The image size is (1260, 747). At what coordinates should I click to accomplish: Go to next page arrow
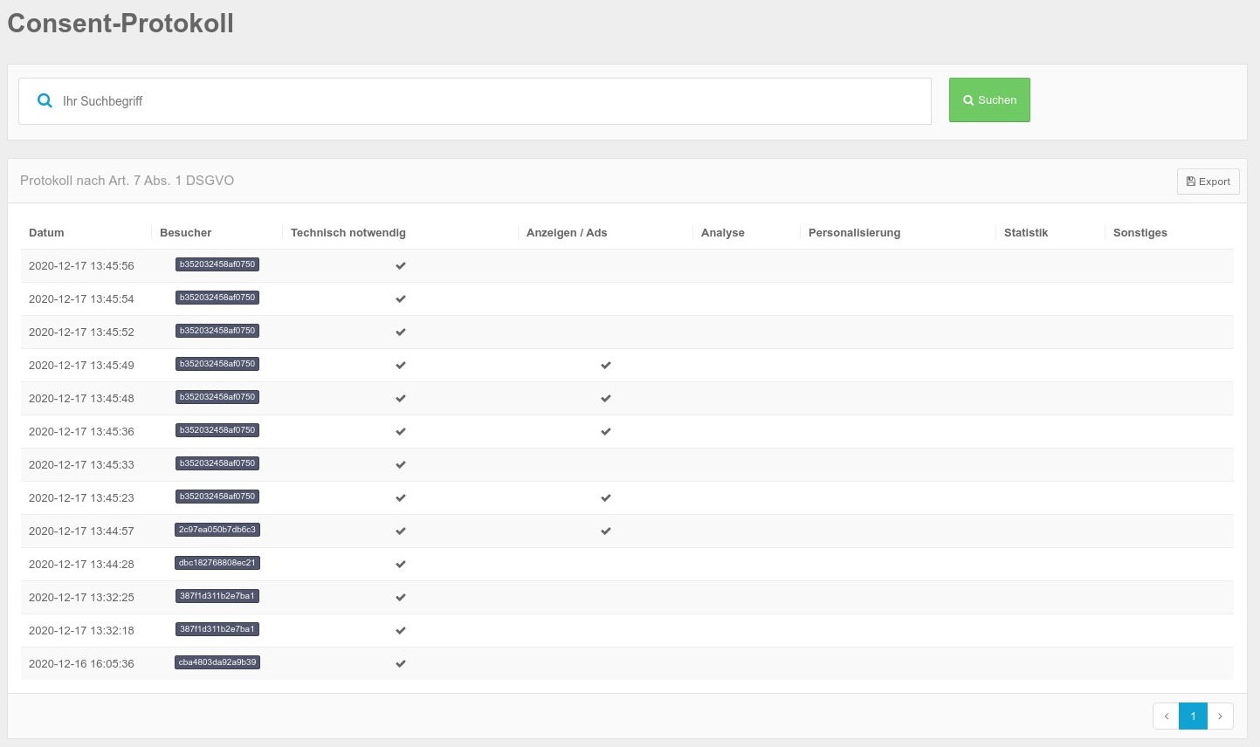point(1220,716)
